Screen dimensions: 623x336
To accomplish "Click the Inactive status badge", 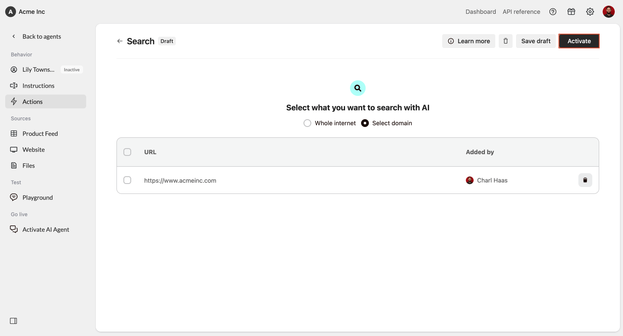I will (x=72, y=70).
